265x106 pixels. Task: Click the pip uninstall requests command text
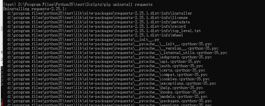(x=128, y=5)
